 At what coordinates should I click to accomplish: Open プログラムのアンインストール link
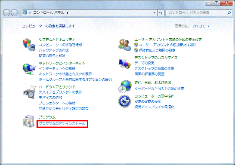click(62, 124)
